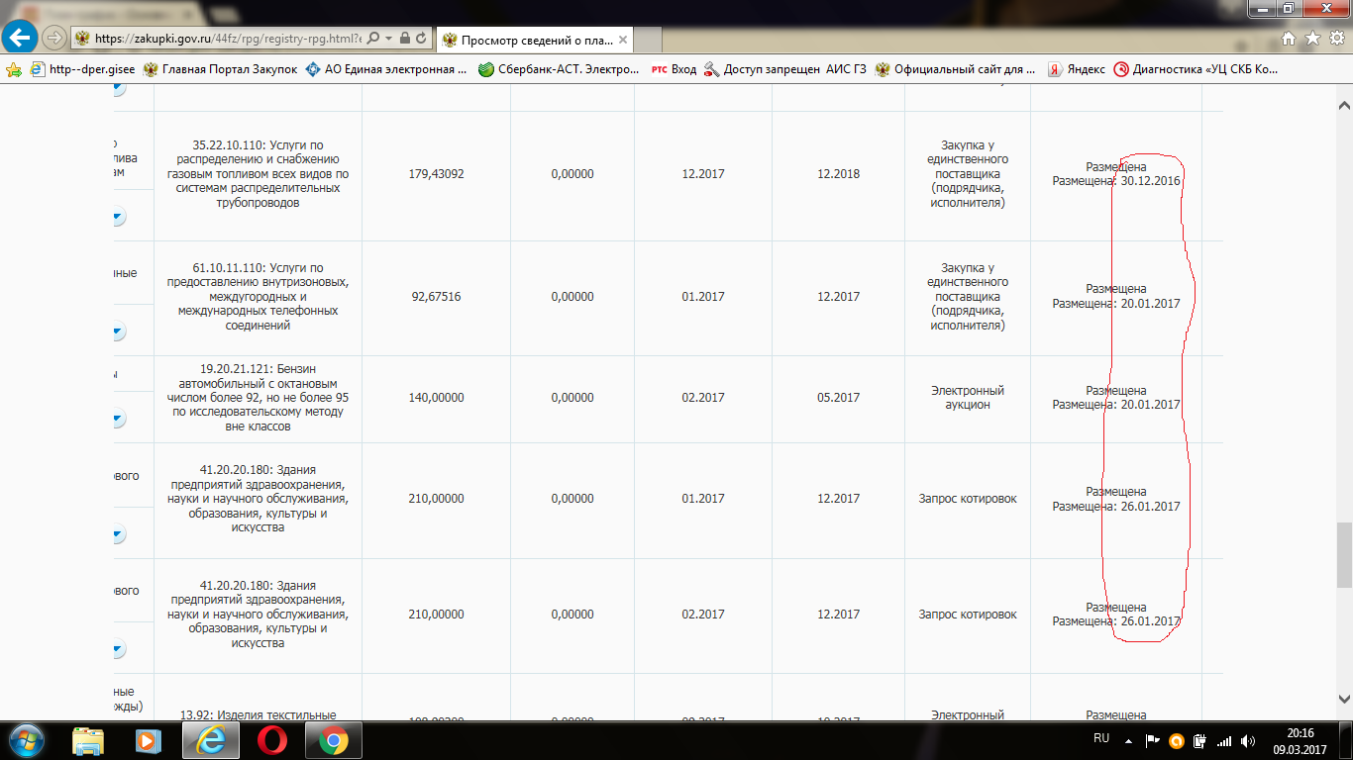Open the 'Главная Портал Закупок' bookmark
The image size is (1353, 760).
(x=219, y=69)
